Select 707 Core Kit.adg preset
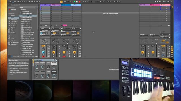Image resolution: width=181 pixels, height=101 pixels. tap(28, 16)
